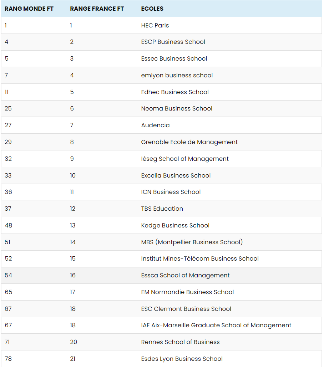The image size is (324, 369).
Task: Click IAE Aix-Marseille Graduate School of Management
Action: pyautogui.click(x=216, y=325)
